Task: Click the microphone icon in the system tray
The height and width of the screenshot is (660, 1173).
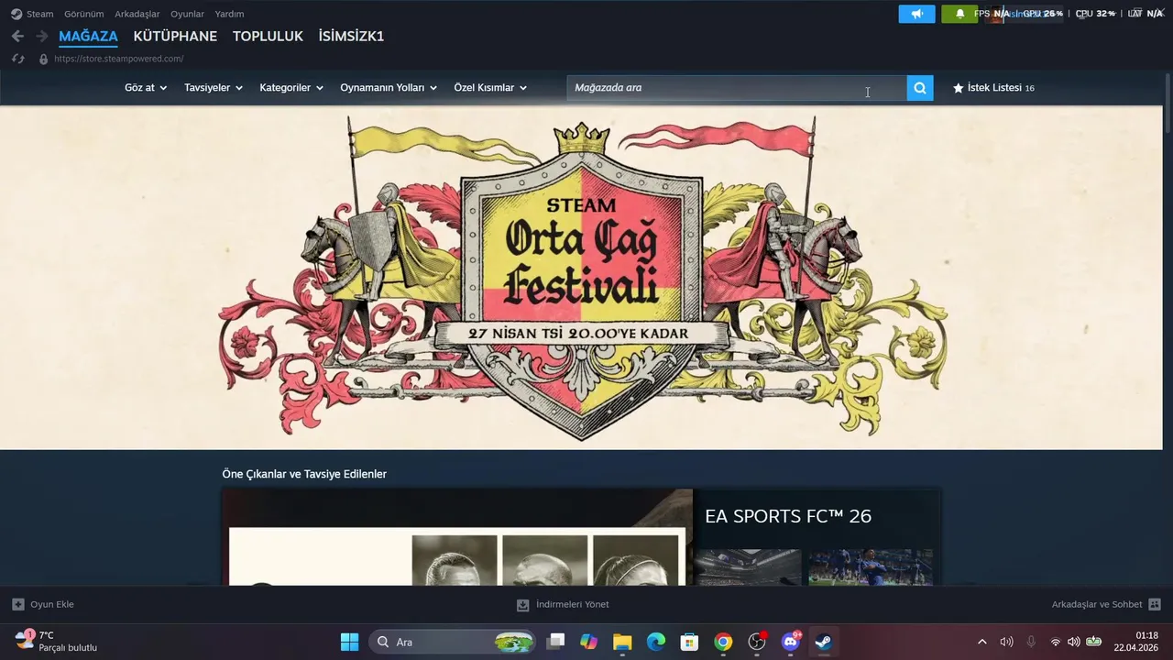Action: tap(1031, 642)
